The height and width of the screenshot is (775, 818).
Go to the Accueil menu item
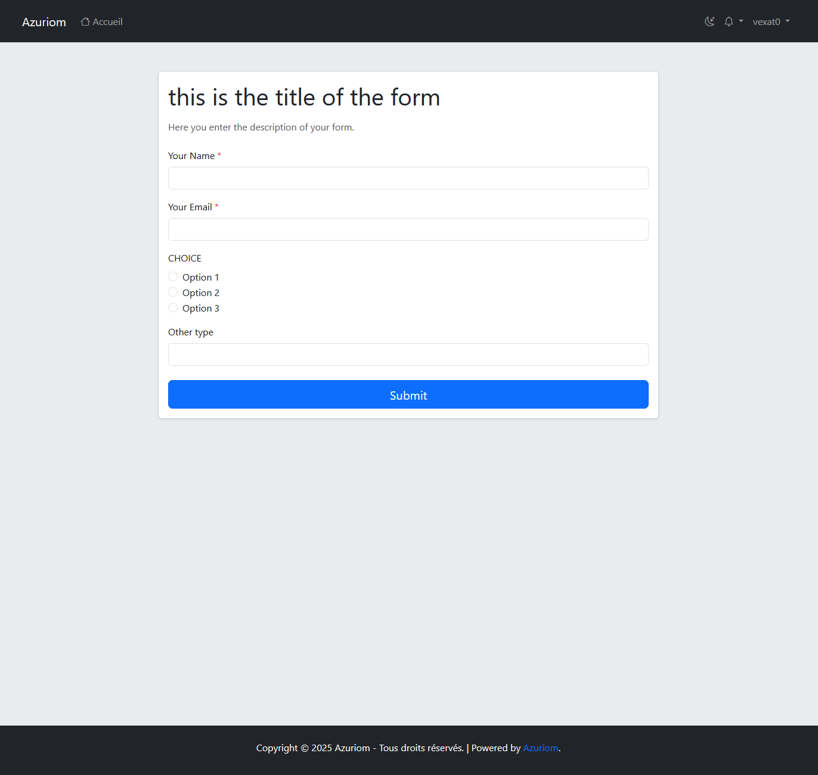pyautogui.click(x=108, y=22)
